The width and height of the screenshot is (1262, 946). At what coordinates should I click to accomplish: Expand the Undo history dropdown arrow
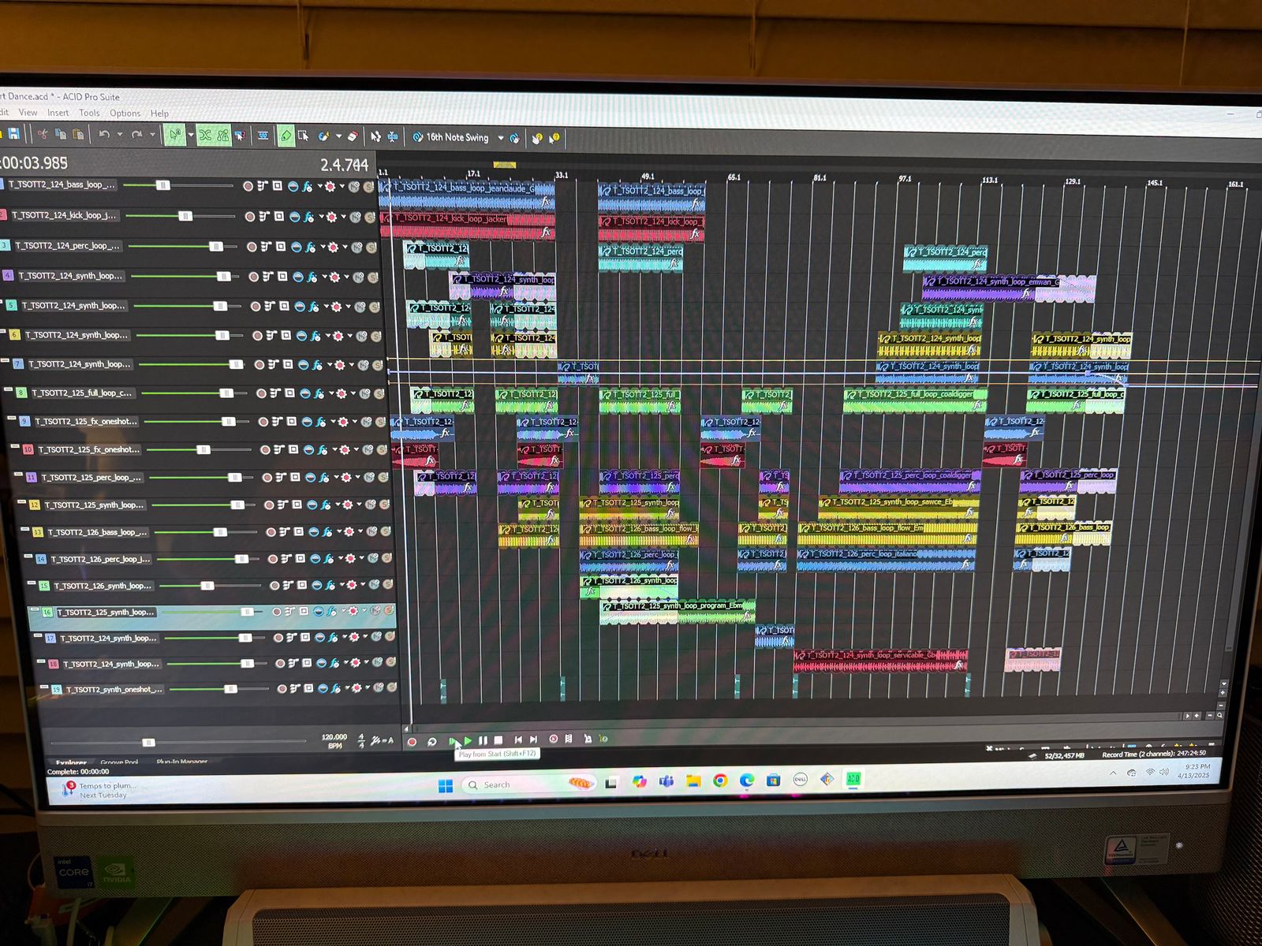[x=120, y=135]
